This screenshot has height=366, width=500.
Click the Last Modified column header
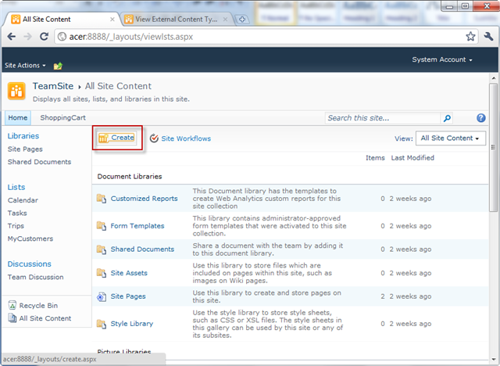pyautogui.click(x=412, y=158)
